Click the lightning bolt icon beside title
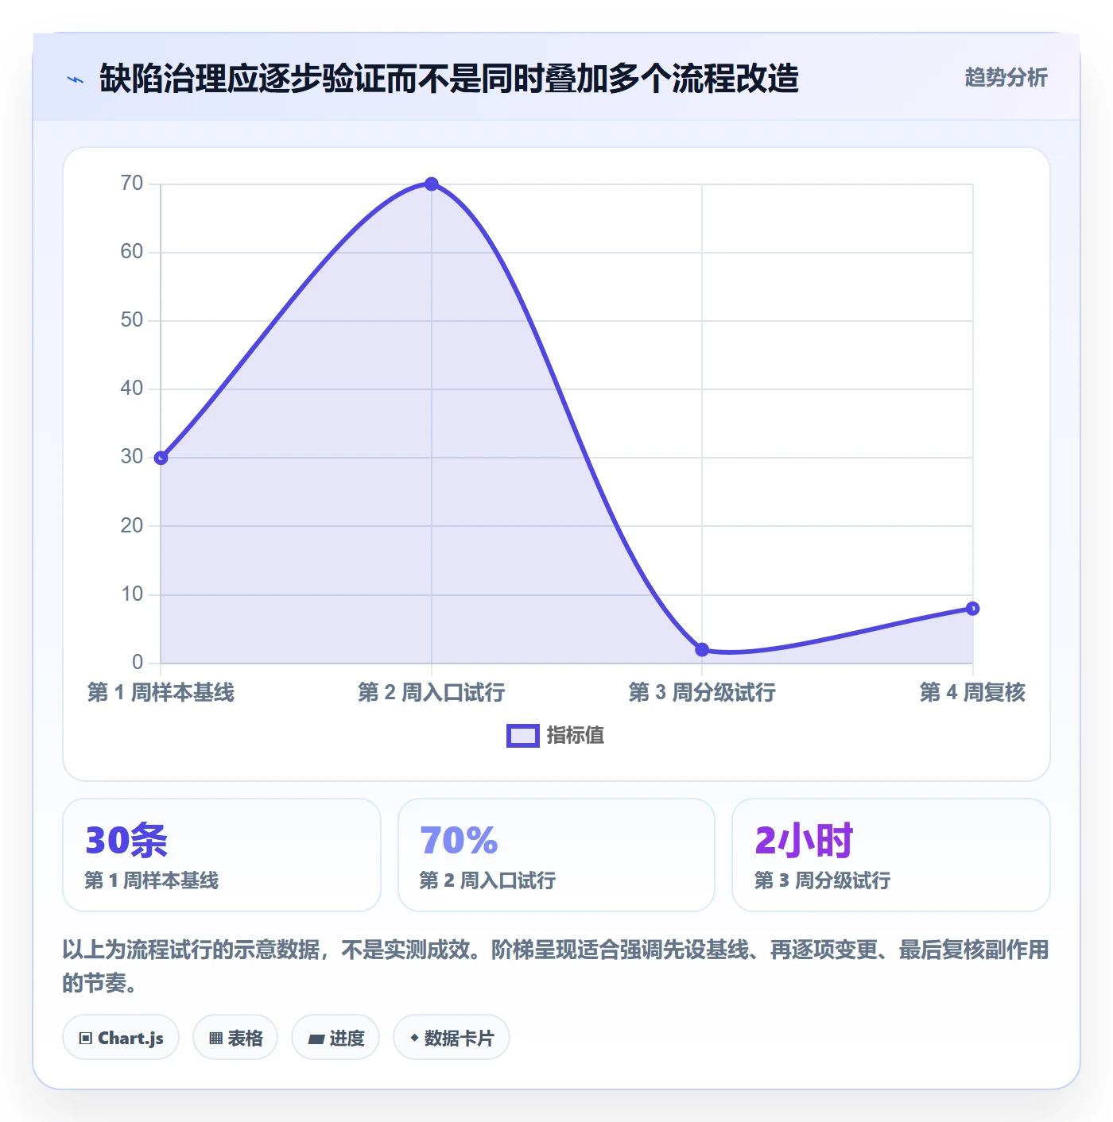The width and height of the screenshot is (1113, 1122). click(x=75, y=79)
